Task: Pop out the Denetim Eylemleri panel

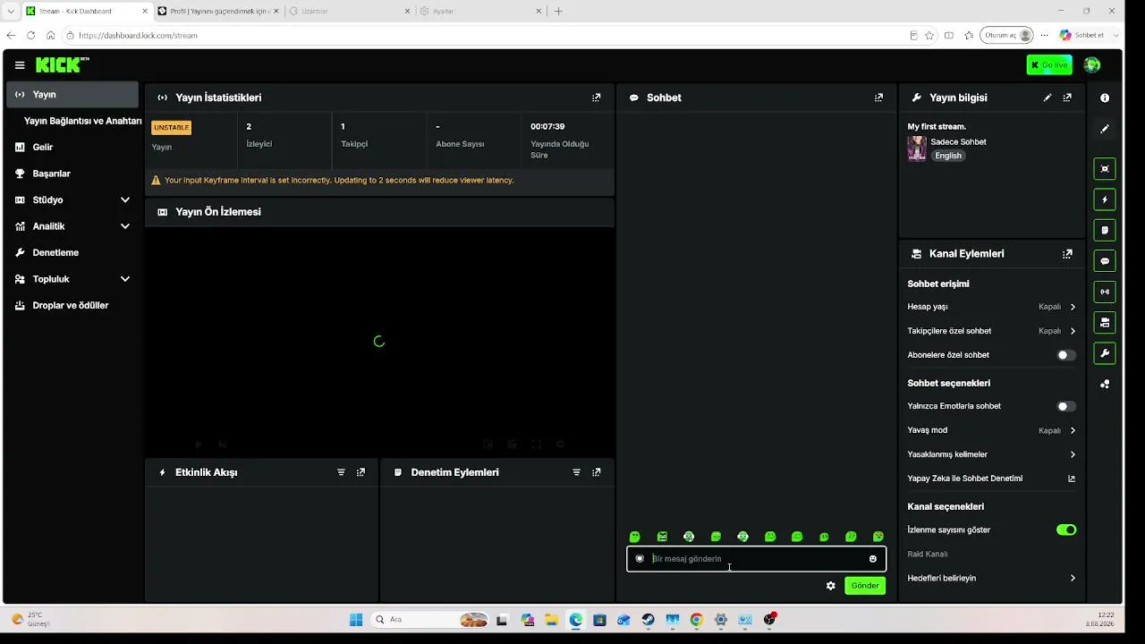Action: coord(597,472)
